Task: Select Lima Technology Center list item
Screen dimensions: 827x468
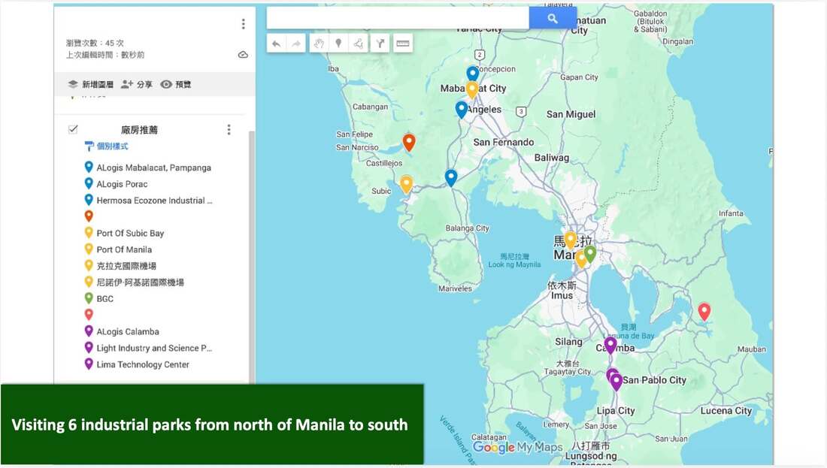Action: pyautogui.click(x=137, y=364)
